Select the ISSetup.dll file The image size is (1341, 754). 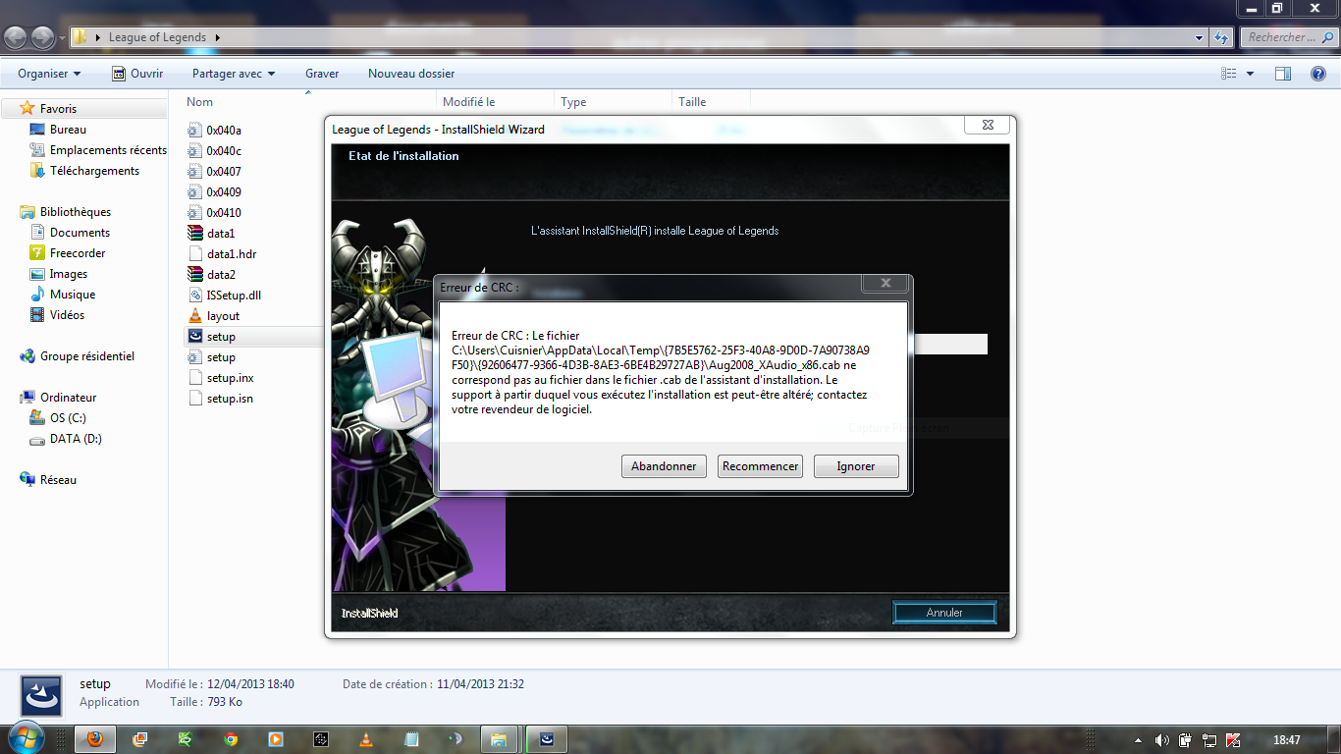(x=234, y=296)
